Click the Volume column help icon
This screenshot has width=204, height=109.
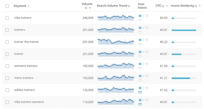click(x=86, y=8)
